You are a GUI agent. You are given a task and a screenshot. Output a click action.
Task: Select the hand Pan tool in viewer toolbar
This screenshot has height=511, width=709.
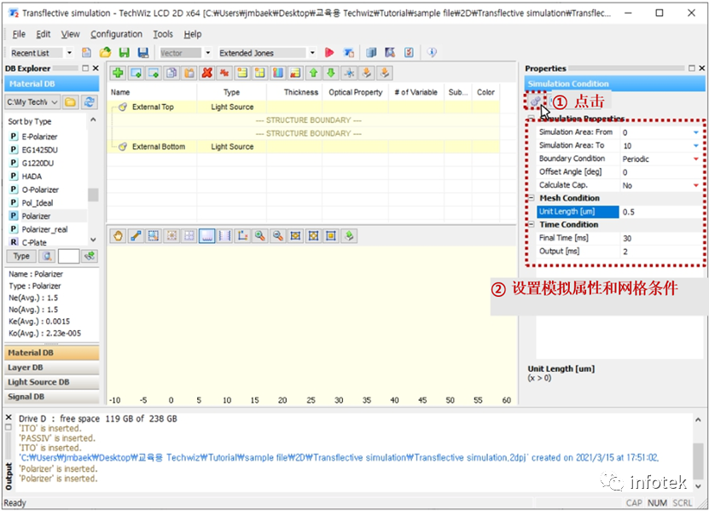[x=118, y=235]
